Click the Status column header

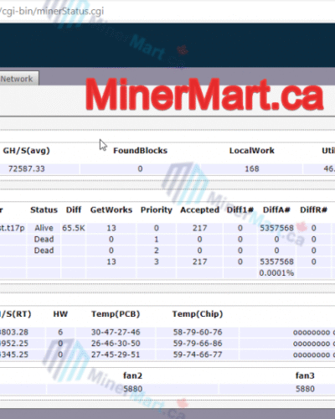point(44,209)
